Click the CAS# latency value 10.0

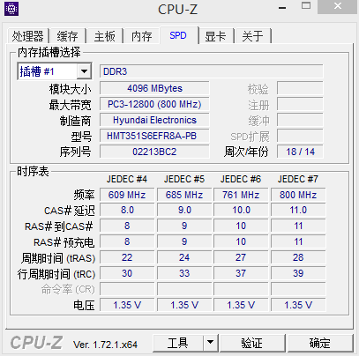point(241,210)
